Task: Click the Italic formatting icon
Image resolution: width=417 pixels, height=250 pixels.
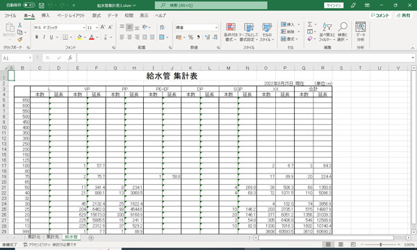Action: [x=44, y=37]
